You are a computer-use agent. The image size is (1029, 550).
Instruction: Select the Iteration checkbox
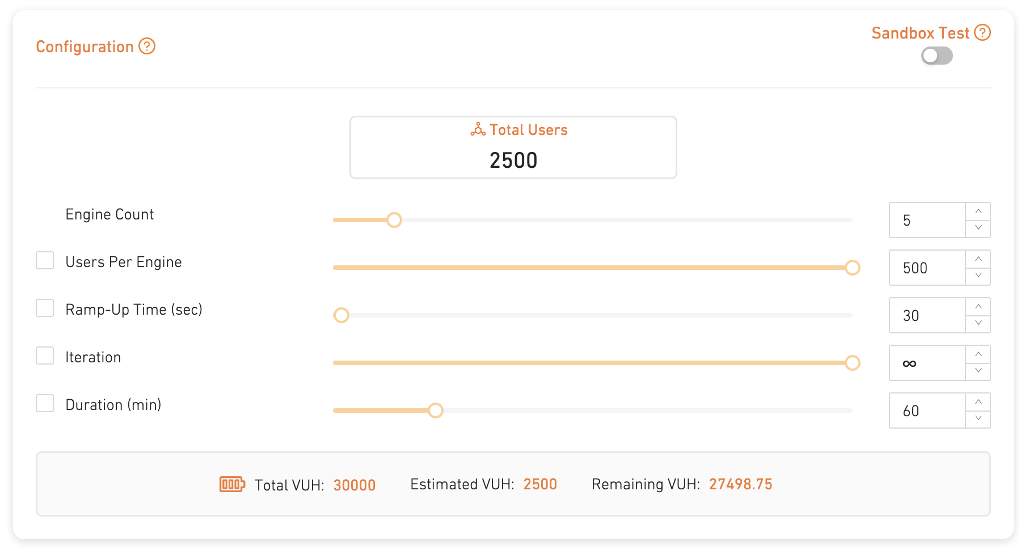(45, 356)
